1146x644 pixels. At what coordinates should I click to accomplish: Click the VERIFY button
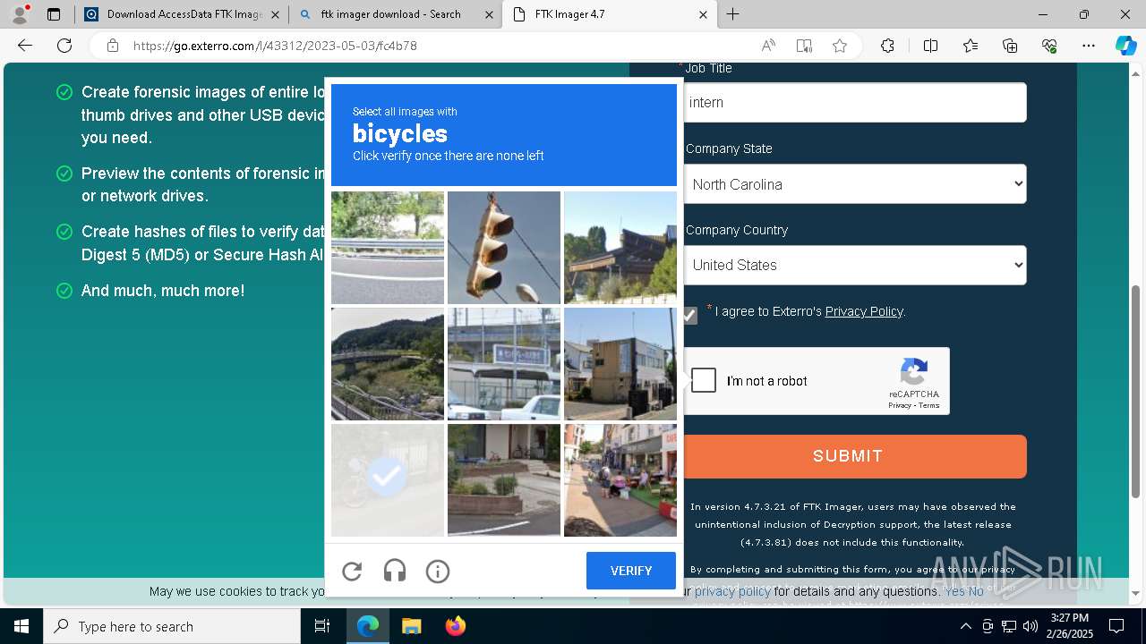631,571
